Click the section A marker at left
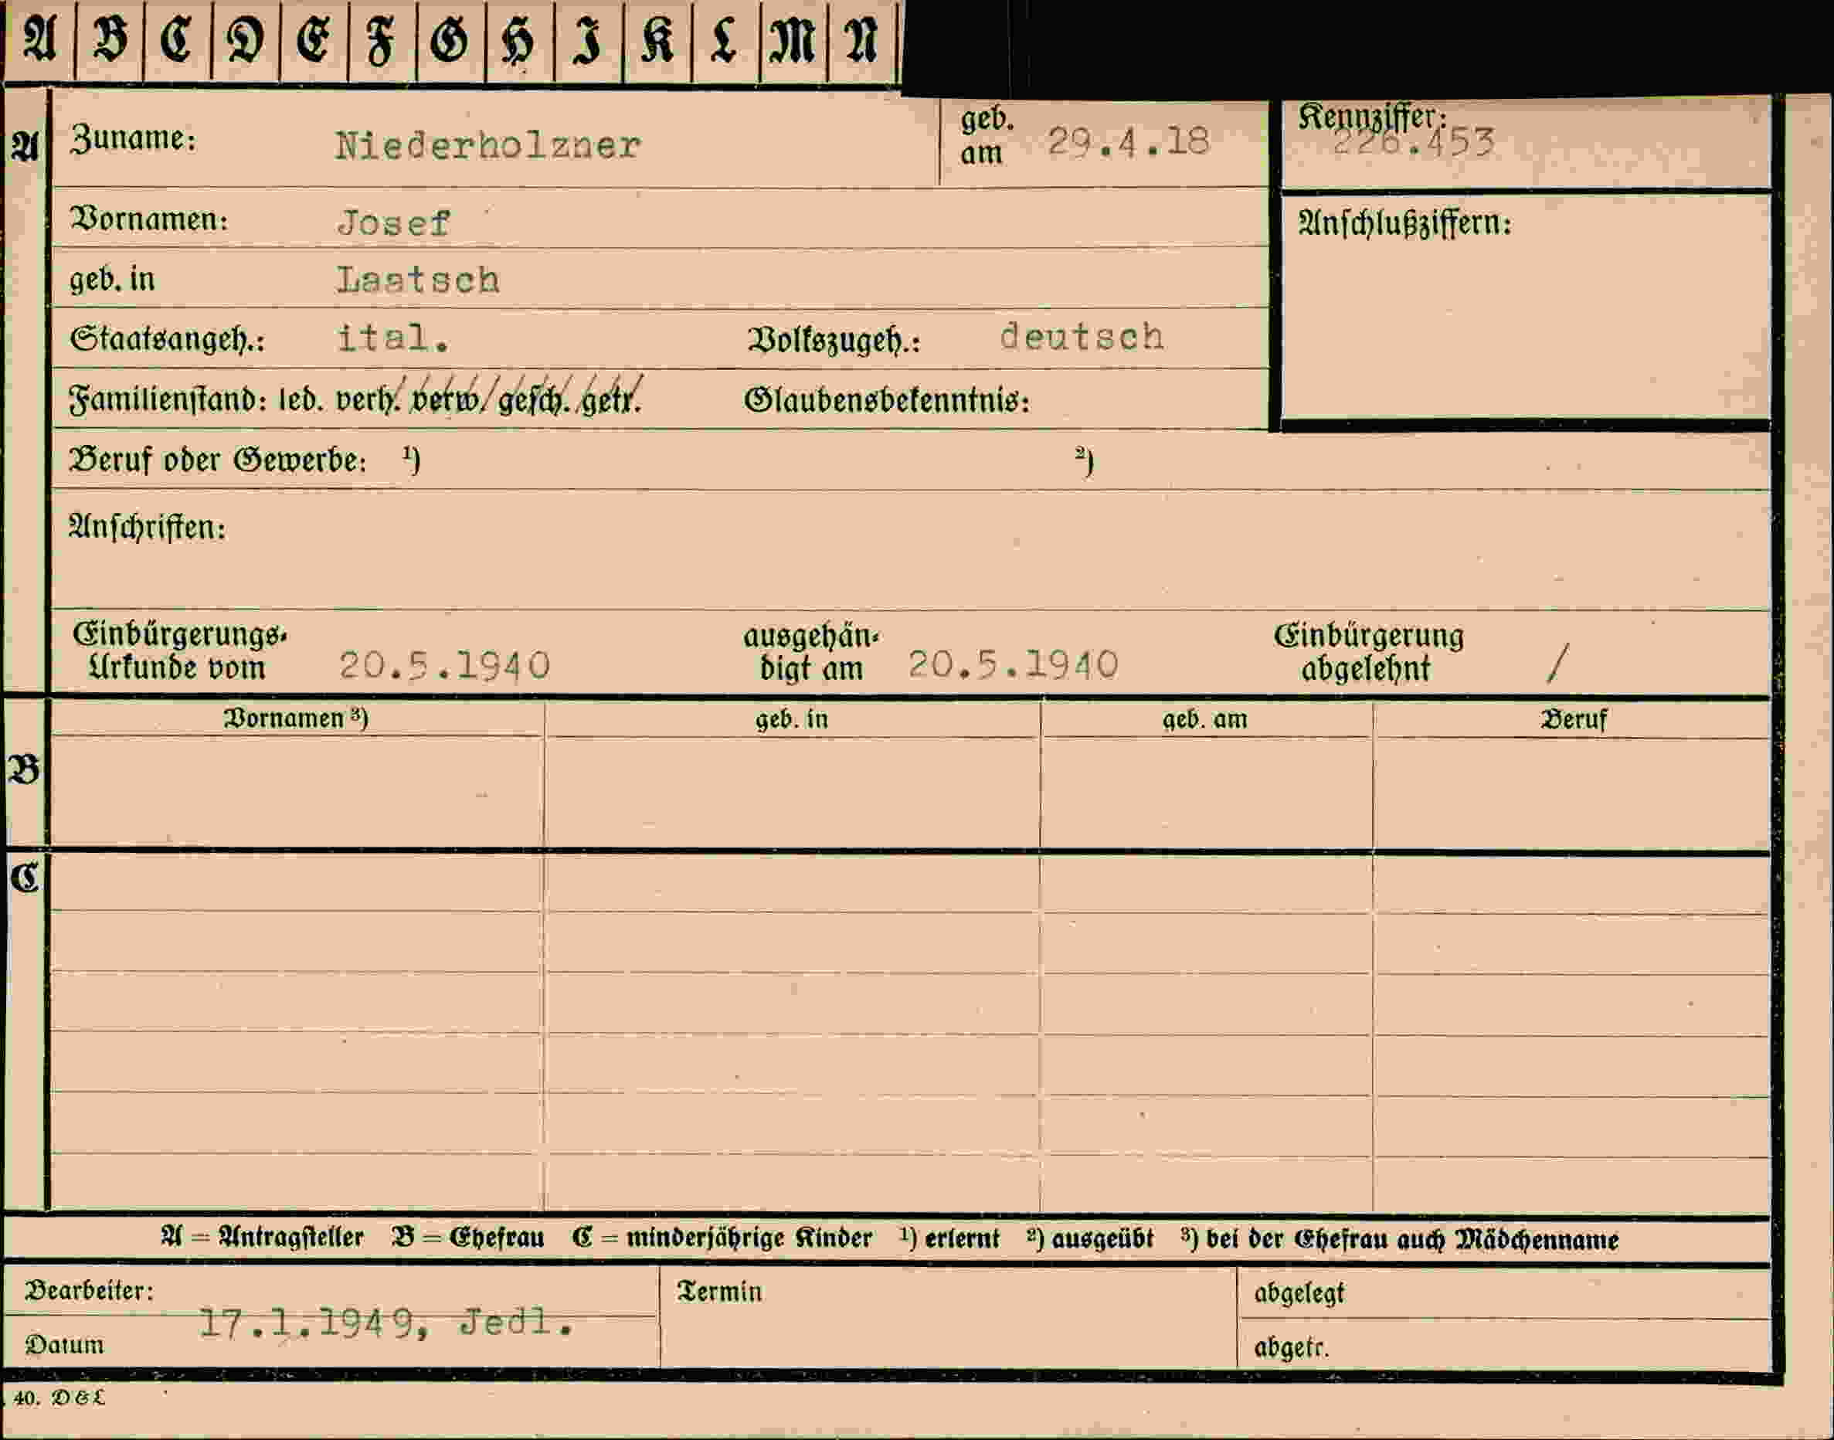The height and width of the screenshot is (1440, 1834). [x=25, y=147]
